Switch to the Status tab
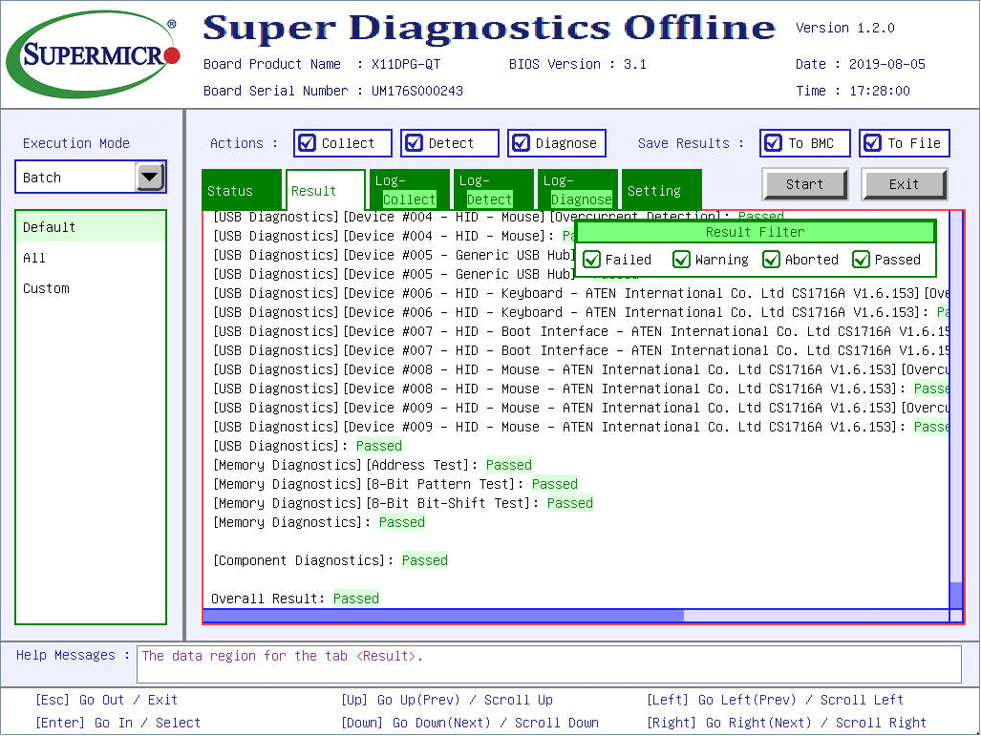981x736 pixels. click(x=230, y=191)
